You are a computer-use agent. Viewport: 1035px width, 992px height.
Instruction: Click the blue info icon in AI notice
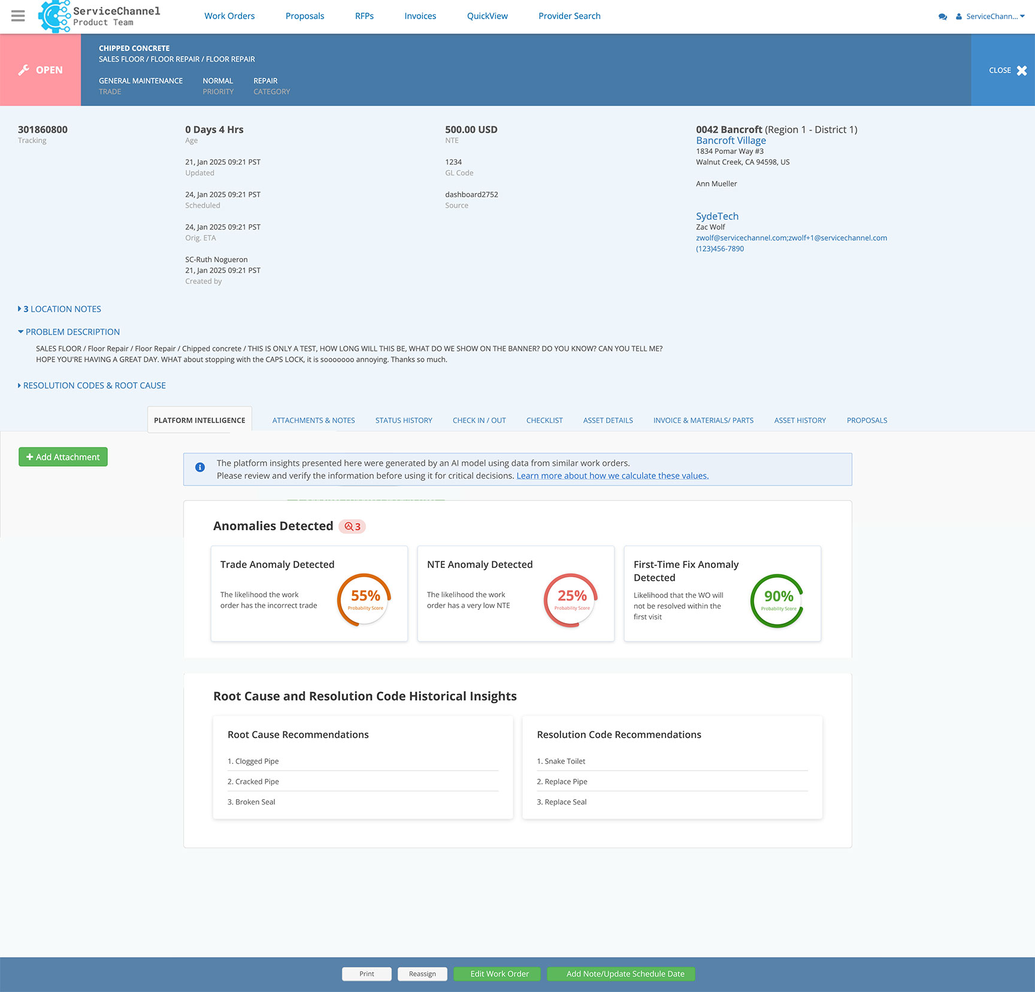click(200, 467)
